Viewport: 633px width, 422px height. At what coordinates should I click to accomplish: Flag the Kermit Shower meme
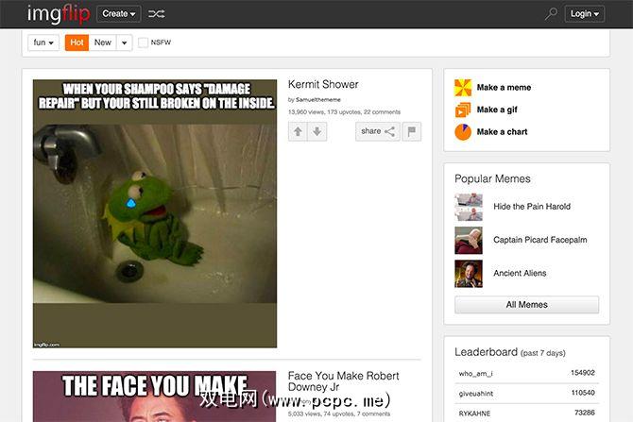(412, 131)
